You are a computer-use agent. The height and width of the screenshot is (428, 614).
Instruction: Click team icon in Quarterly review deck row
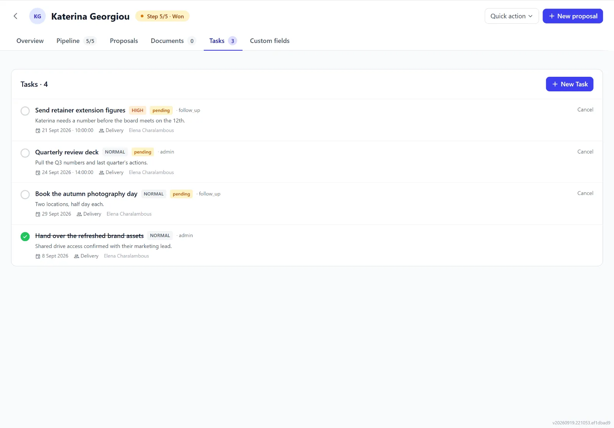click(x=102, y=173)
